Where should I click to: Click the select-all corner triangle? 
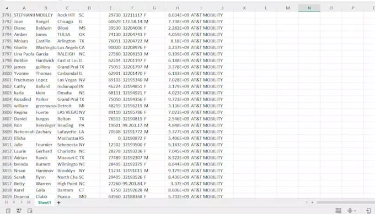[x=7, y=8]
